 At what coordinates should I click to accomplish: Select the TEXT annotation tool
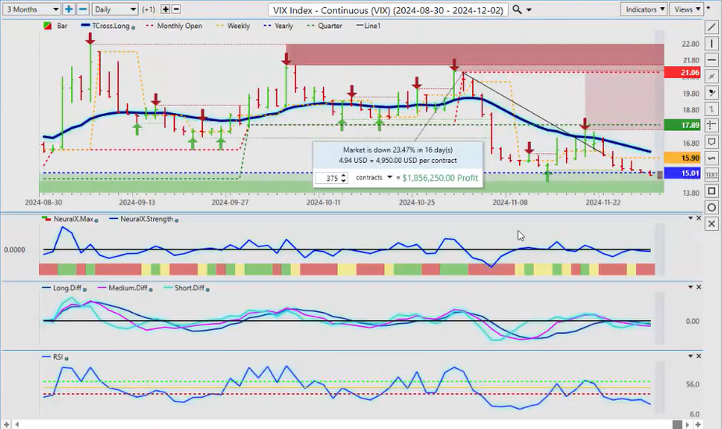tap(711, 175)
